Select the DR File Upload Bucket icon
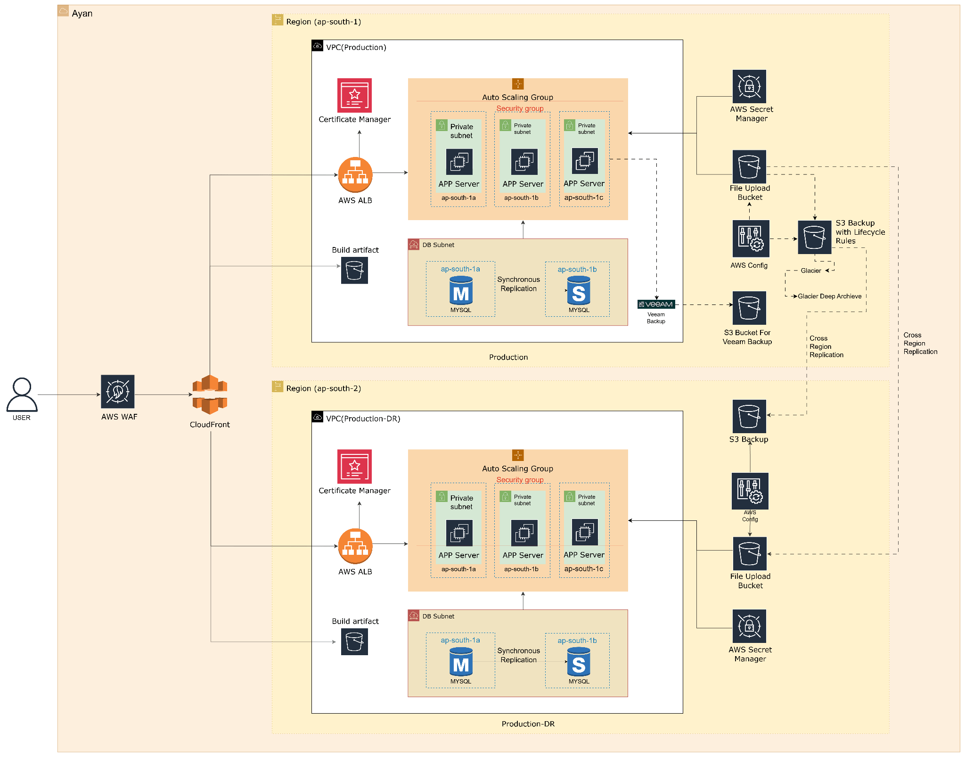The height and width of the screenshot is (757, 965). pos(750,553)
